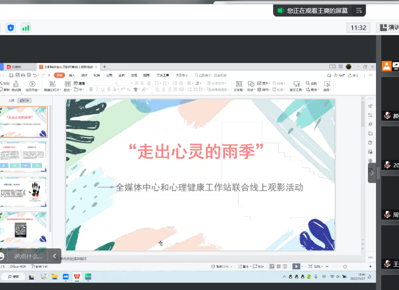Toggle italic text formatting
Viewport: 399px width, 290px height.
pyautogui.click(x=97, y=90)
